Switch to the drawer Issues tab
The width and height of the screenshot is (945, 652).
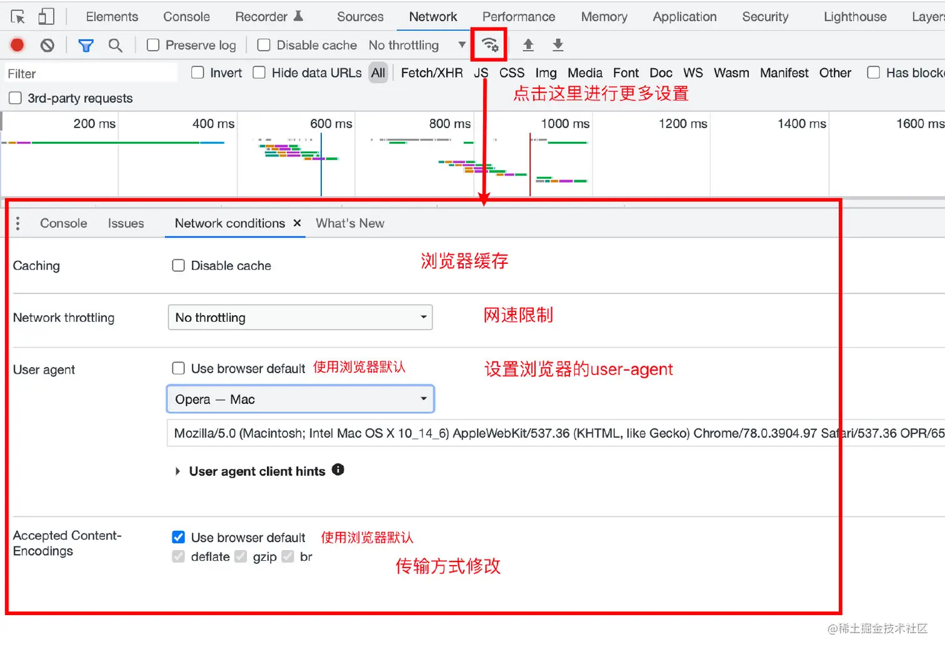point(126,223)
